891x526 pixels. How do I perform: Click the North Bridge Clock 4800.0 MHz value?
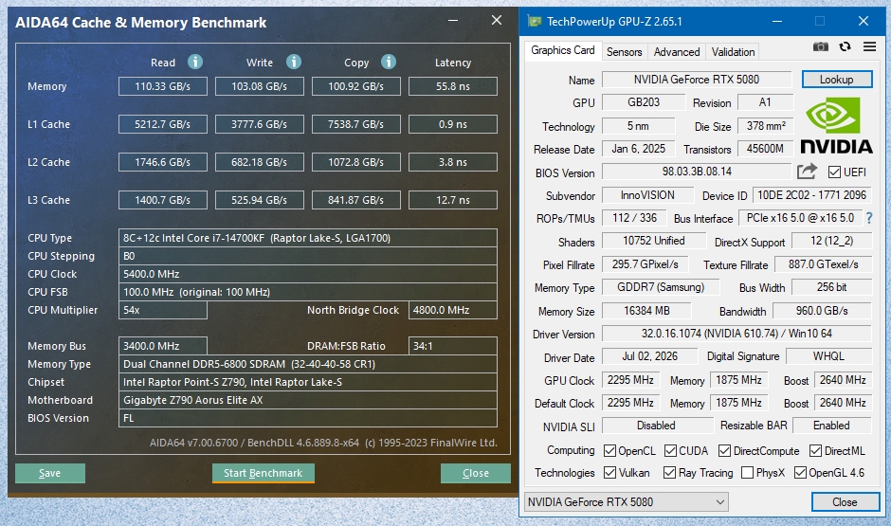(453, 310)
